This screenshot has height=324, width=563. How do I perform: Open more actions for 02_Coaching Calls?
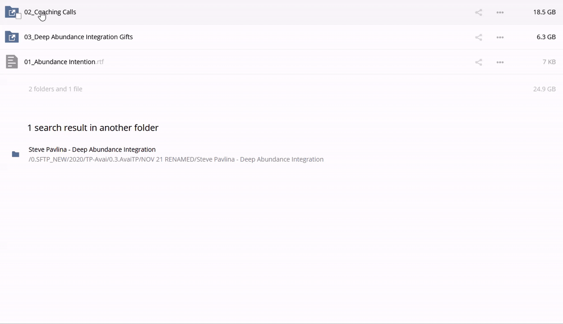coord(500,13)
